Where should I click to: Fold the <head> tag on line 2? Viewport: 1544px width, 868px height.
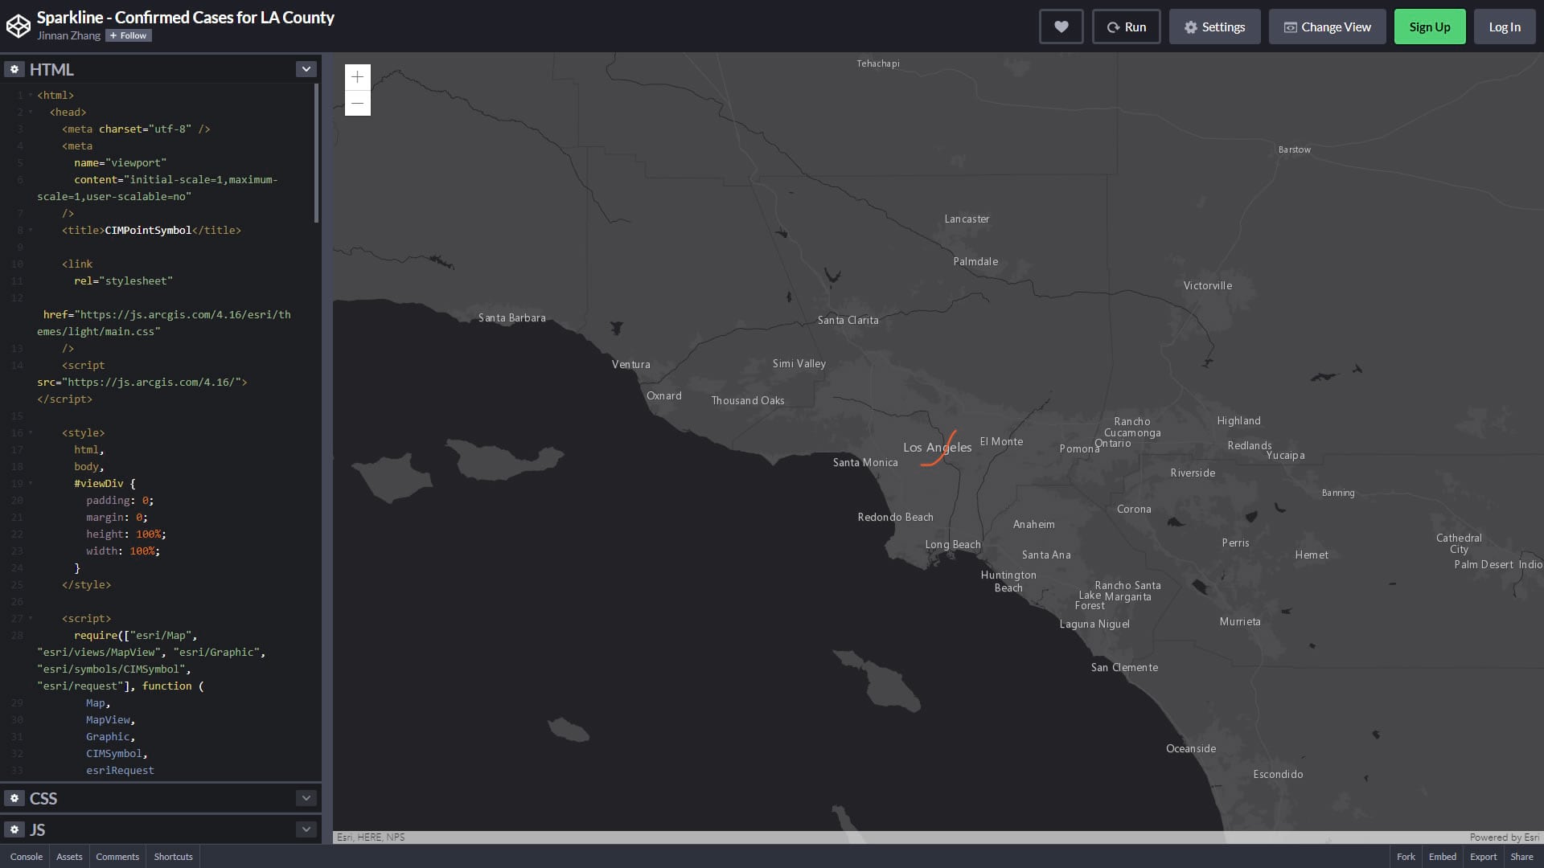coord(31,113)
